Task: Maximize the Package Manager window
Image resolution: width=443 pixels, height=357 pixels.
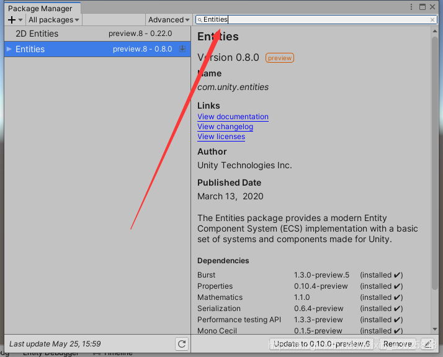Action: point(423,7)
